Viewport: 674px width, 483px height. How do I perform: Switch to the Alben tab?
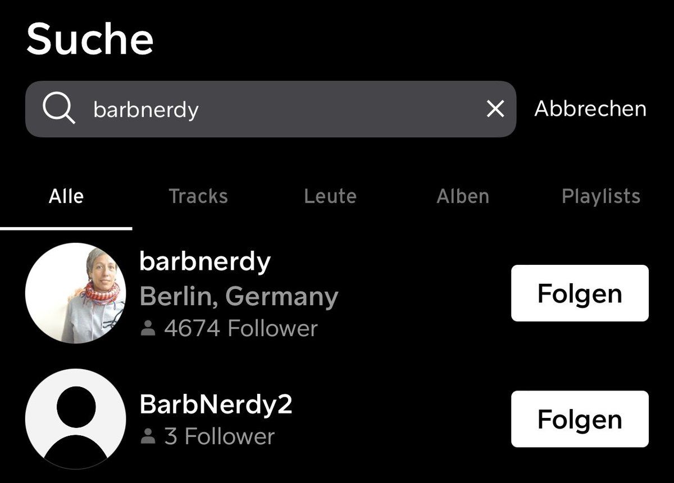pyautogui.click(x=463, y=197)
